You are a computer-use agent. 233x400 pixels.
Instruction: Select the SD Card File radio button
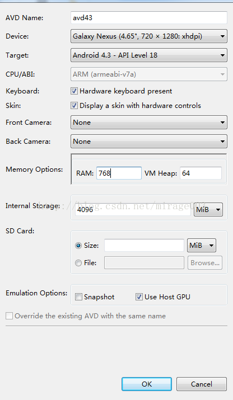tap(78, 263)
